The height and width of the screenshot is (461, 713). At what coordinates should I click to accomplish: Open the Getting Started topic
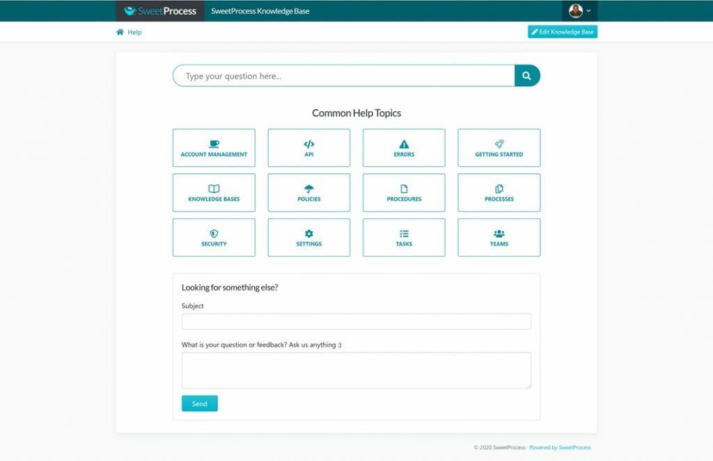click(499, 147)
